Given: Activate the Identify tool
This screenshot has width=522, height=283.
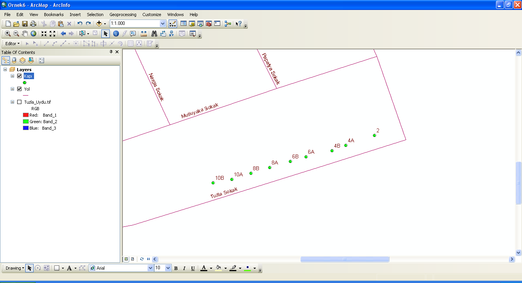Looking at the screenshot, I should (x=116, y=34).
